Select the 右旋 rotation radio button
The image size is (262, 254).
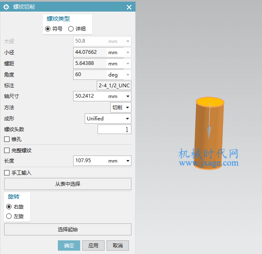click(9, 207)
